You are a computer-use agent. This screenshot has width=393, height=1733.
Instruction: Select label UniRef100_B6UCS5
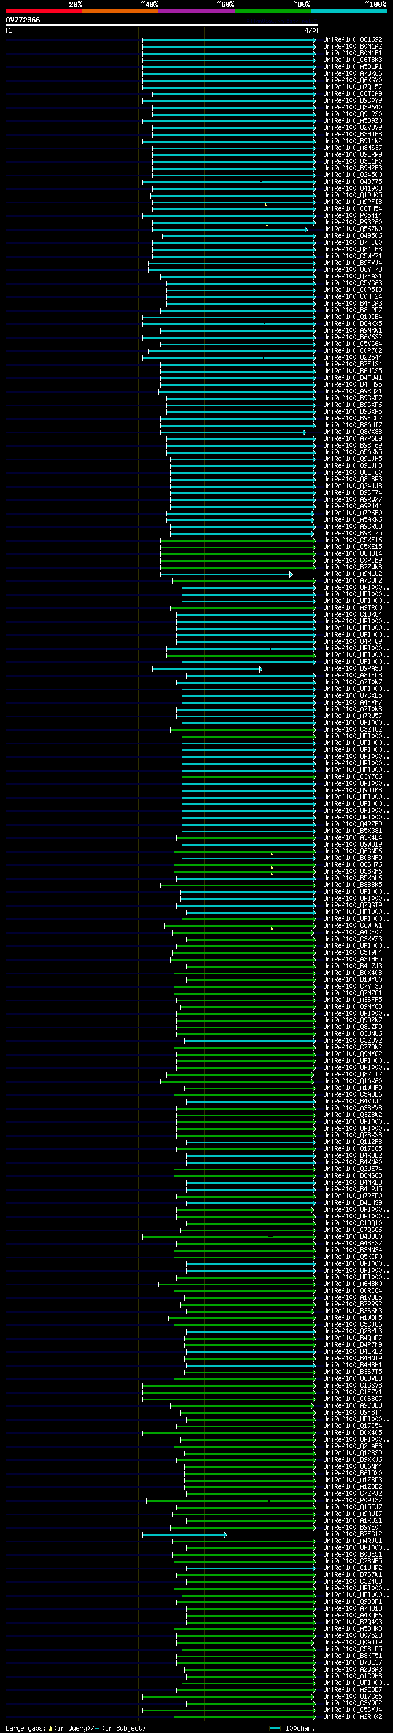352,371
